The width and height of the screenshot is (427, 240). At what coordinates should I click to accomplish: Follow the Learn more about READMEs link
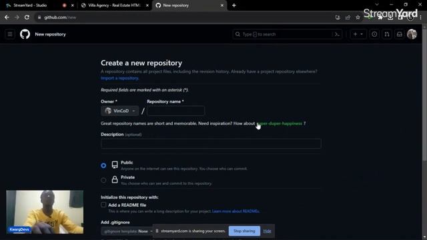click(x=236, y=211)
